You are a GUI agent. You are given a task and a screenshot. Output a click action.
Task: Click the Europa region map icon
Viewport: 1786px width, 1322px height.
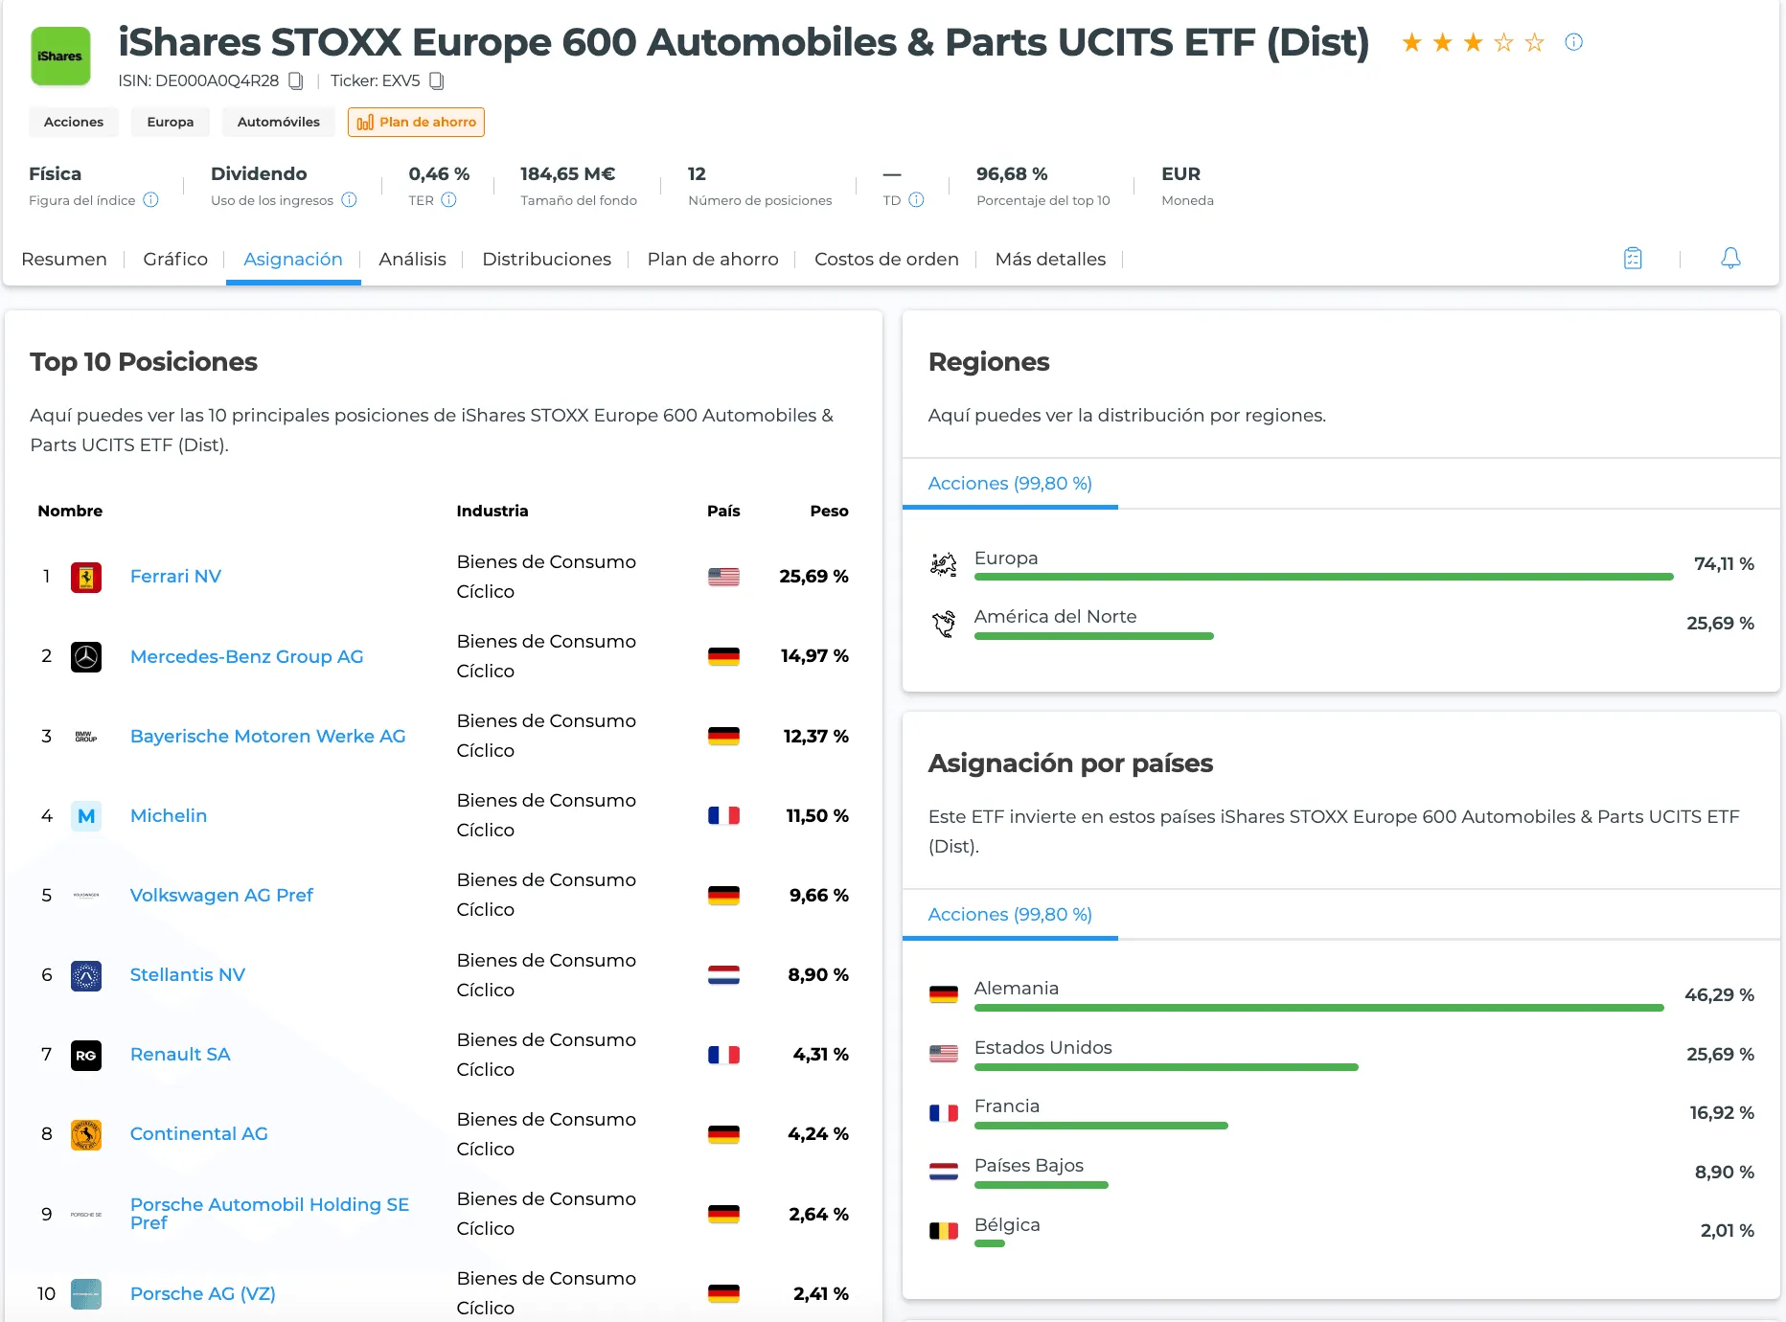pyautogui.click(x=944, y=564)
